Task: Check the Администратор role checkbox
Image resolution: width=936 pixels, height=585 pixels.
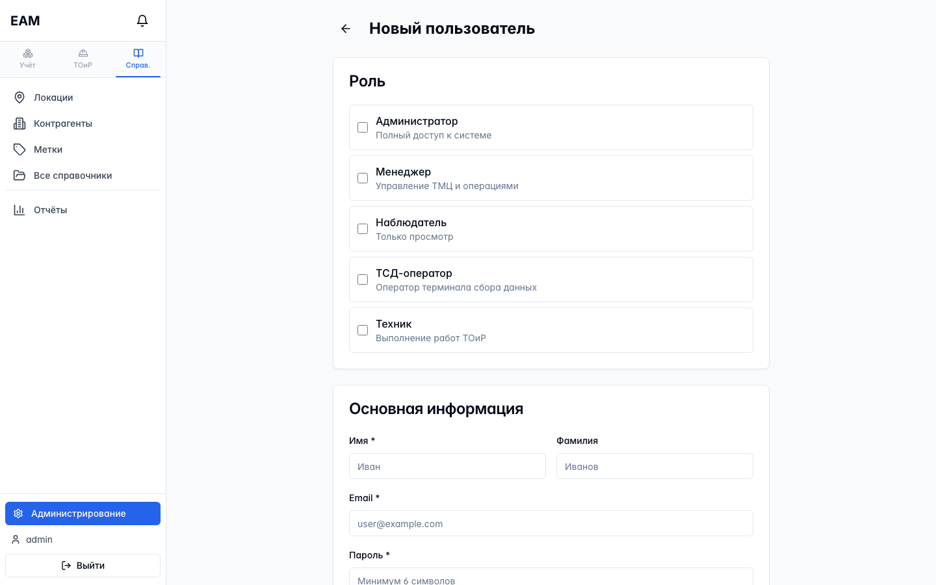Action: point(363,127)
